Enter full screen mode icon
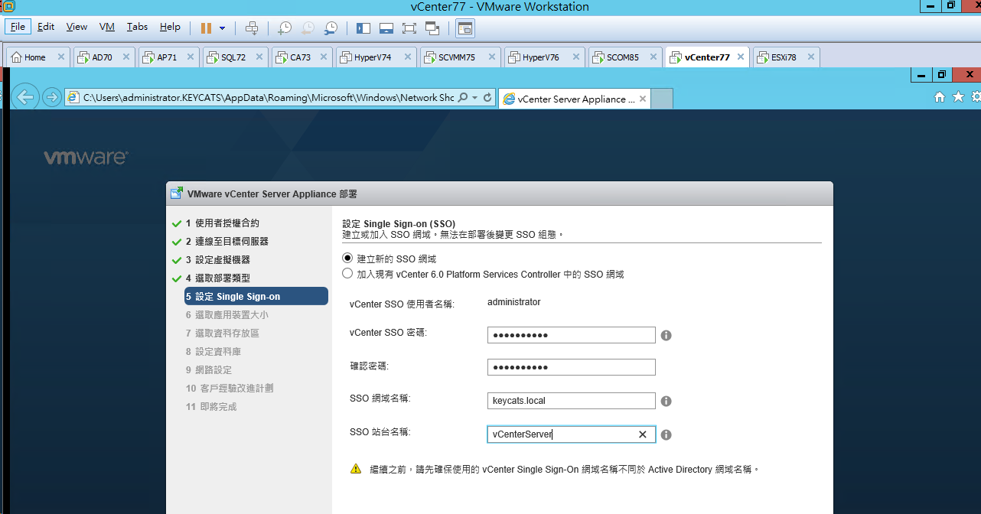 point(409,28)
